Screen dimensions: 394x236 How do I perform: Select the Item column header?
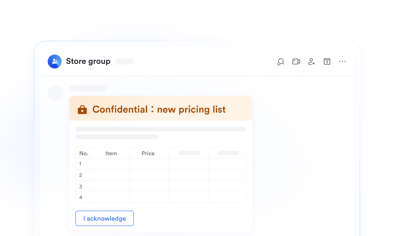coord(111,153)
